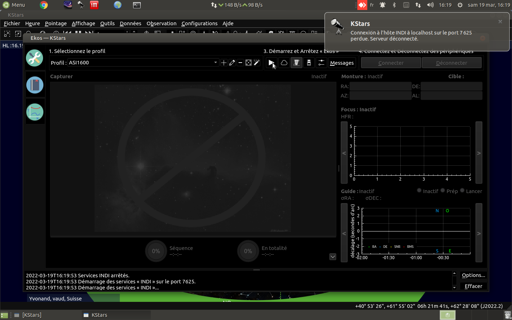Dismiss the KStars notification popup
512x320 pixels.
click(500, 22)
